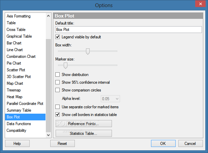Click the Reset button

(x=62, y=144)
